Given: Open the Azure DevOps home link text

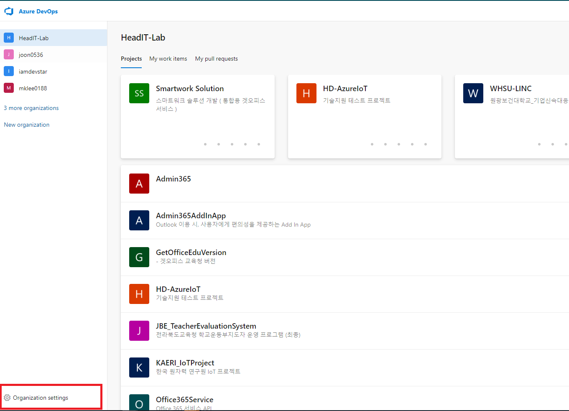Looking at the screenshot, I should click(x=38, y=11).
